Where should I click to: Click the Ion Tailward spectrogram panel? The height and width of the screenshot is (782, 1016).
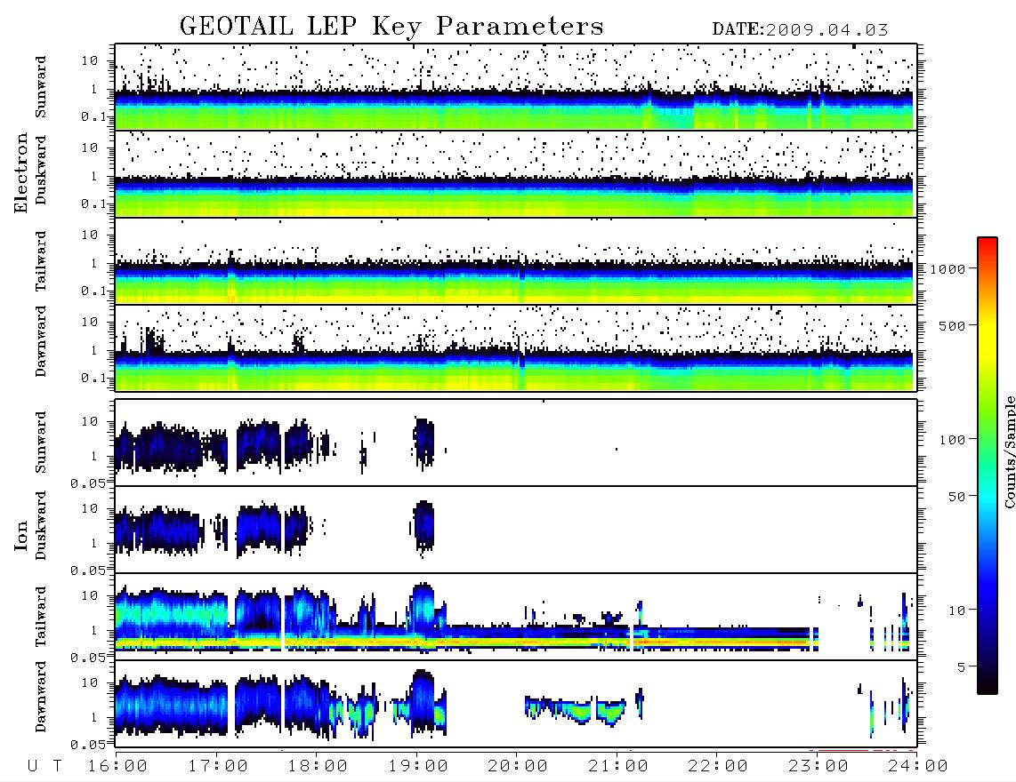[x=516, y=617]
